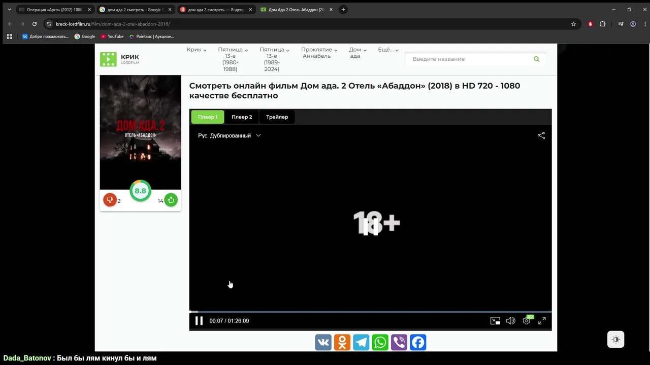Click the green search magnifier icon
The height and width of the screenshot is (365, 650).
[537, 59]
